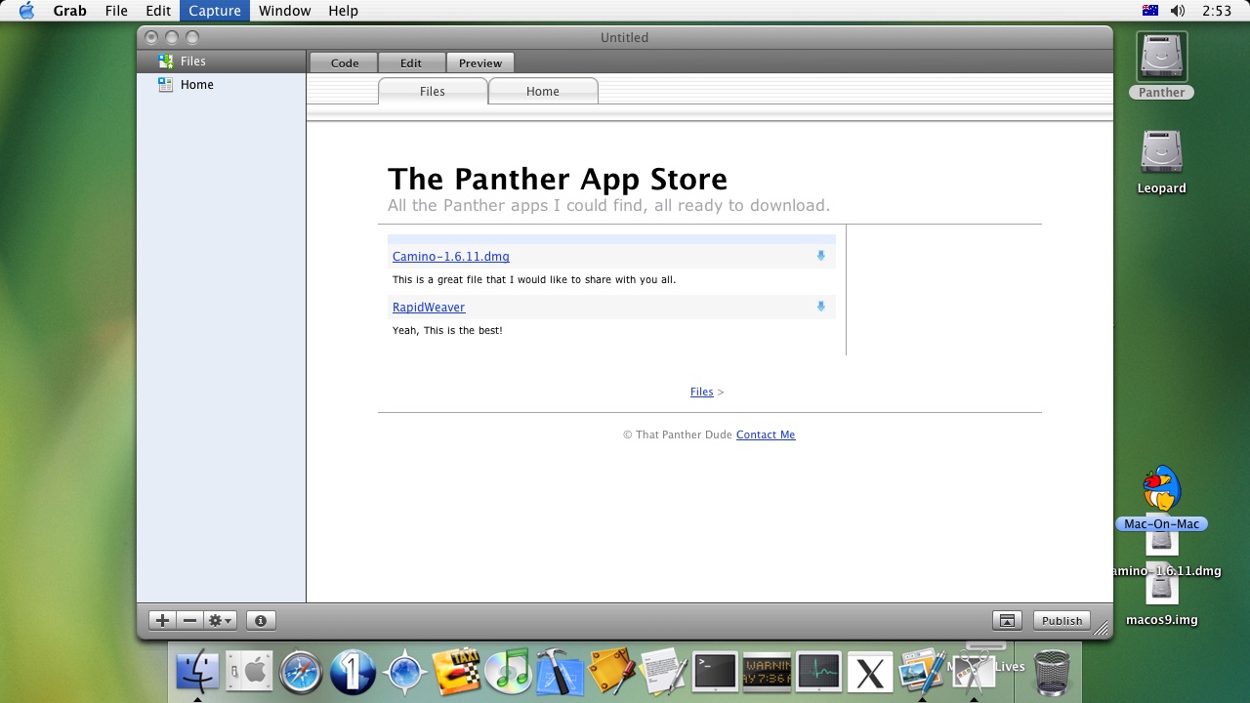Select the Files tab in the page preview
Screen dimensions: 1250x703
point(433,91)
